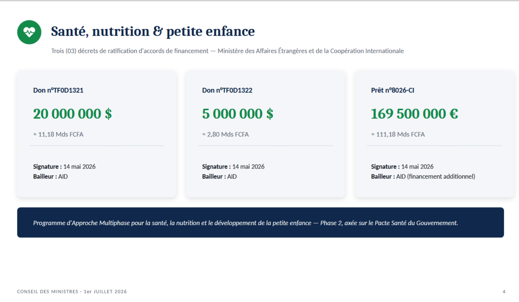The image size is (519, 302).
Task: Select the Don n°TF0D1322 card heading
Action: tap(227, 90)
